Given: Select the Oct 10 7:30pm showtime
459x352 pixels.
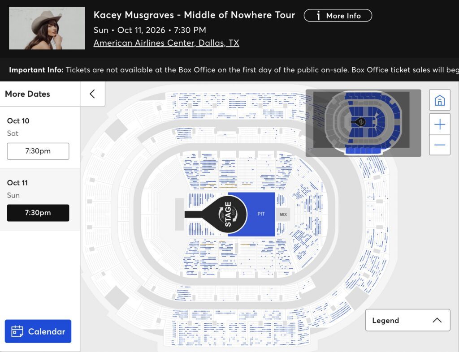Looking at the screenshot, I should 38,151.
